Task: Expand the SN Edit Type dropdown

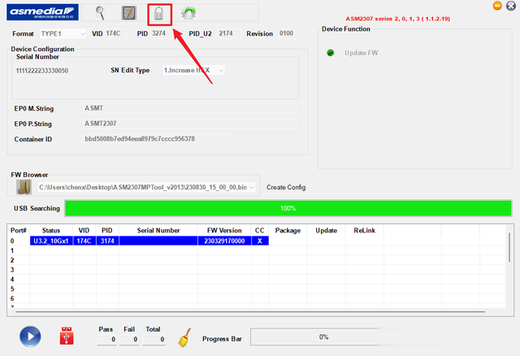Action: coord(193,71)
